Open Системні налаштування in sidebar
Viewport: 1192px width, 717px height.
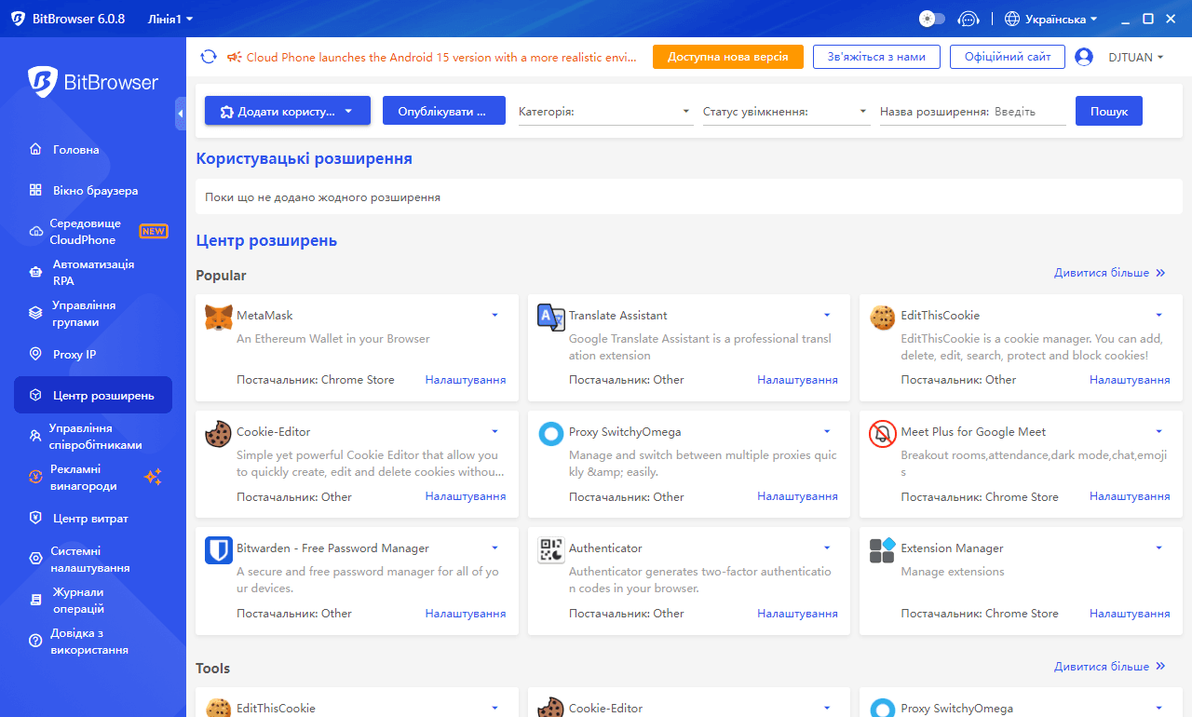[93, 559]
